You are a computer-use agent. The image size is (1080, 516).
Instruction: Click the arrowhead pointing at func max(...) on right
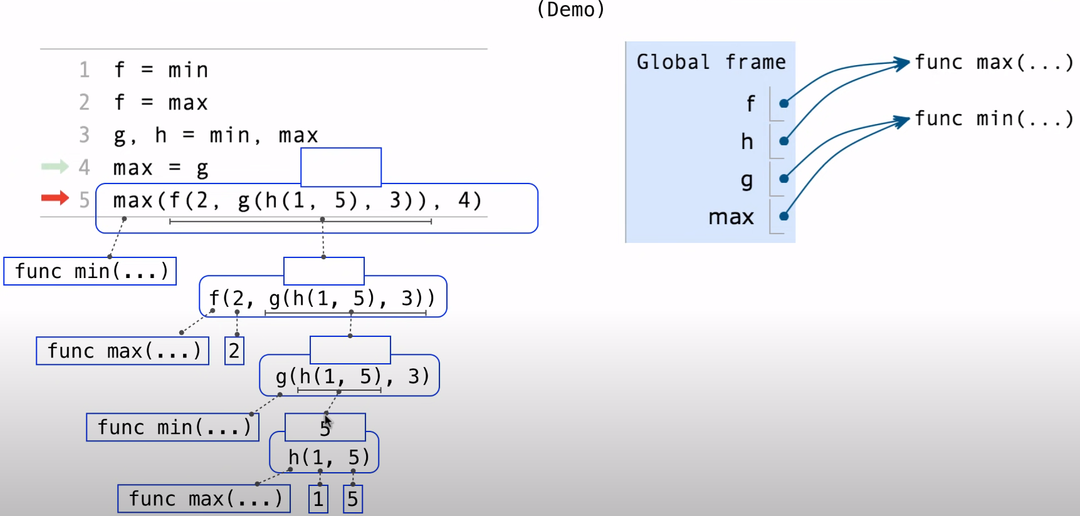(903, 62)
